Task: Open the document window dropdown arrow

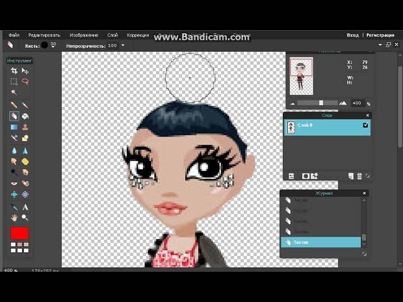Action: point(380,45)
